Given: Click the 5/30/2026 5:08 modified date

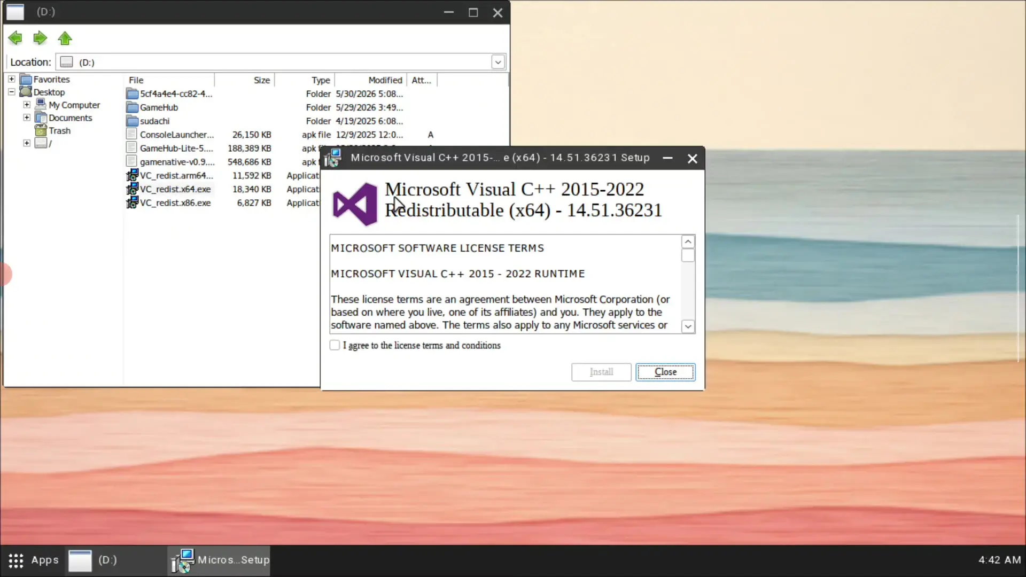Looking at the screenshot, I should [x=369, y=94].
